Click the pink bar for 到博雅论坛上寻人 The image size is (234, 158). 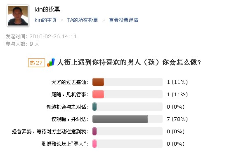(95, 144)
